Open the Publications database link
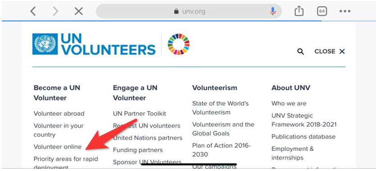 point(303,137)
